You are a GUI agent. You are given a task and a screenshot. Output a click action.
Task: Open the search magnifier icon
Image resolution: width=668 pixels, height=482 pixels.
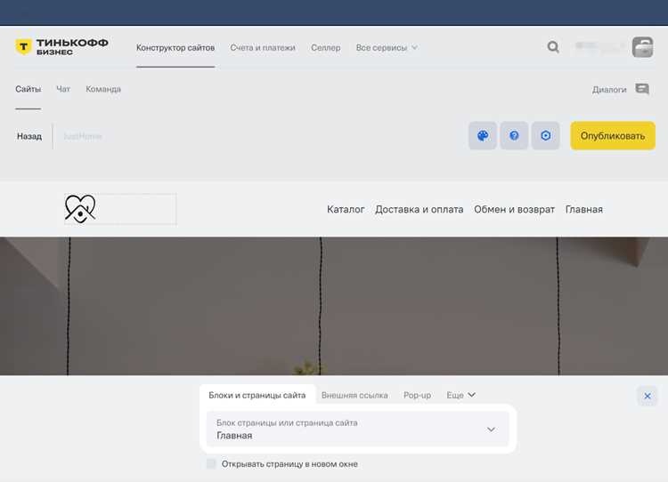553,47
